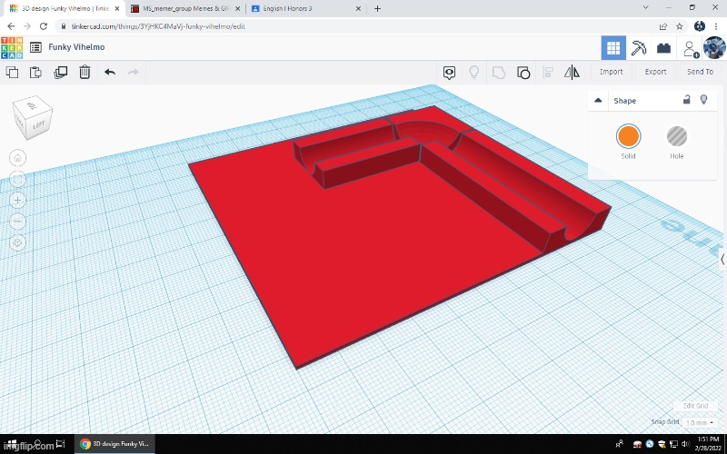
Task: Click the Home view button
Action: tap(18, 159)
